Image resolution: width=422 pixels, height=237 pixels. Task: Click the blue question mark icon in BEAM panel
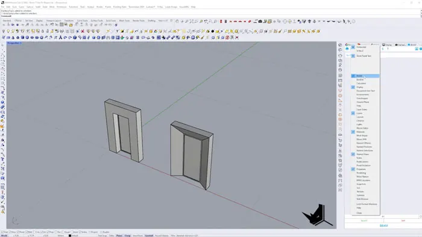pos(421,49)
